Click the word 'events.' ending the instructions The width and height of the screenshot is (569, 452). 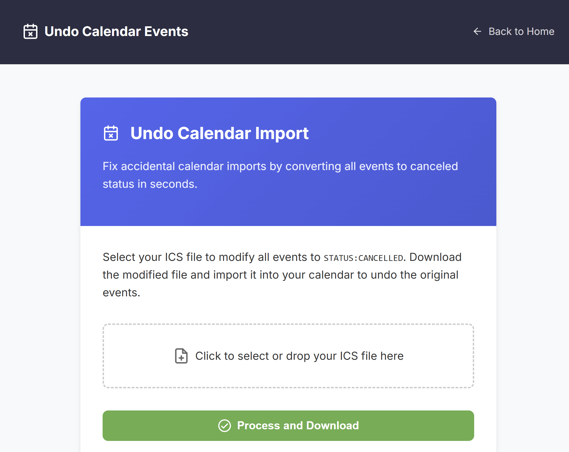tap(121, 292)
